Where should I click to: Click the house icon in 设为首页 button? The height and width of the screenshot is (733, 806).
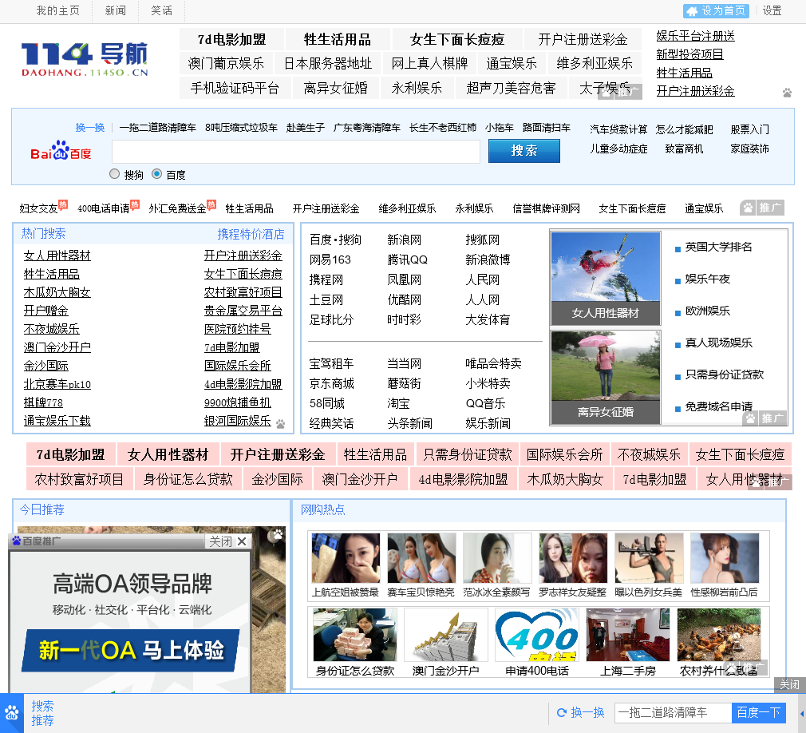click(693, 11)
